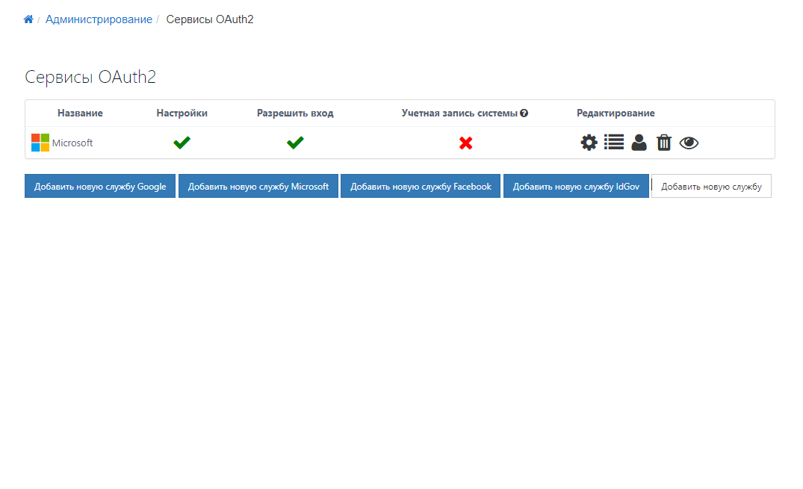Open the list icon for Microsoft service
This screenshot has width=803, height=489.
tap(614, 143)
